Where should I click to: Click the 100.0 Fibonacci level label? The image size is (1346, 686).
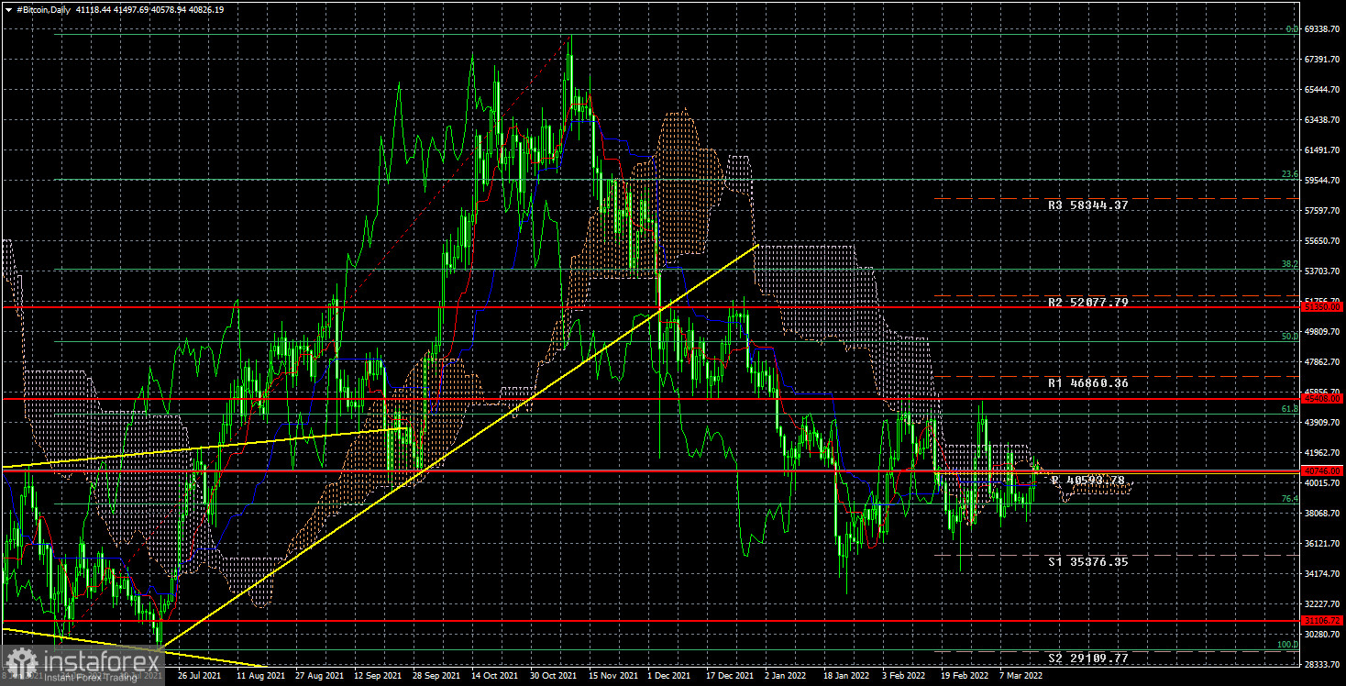point(1287,645)
